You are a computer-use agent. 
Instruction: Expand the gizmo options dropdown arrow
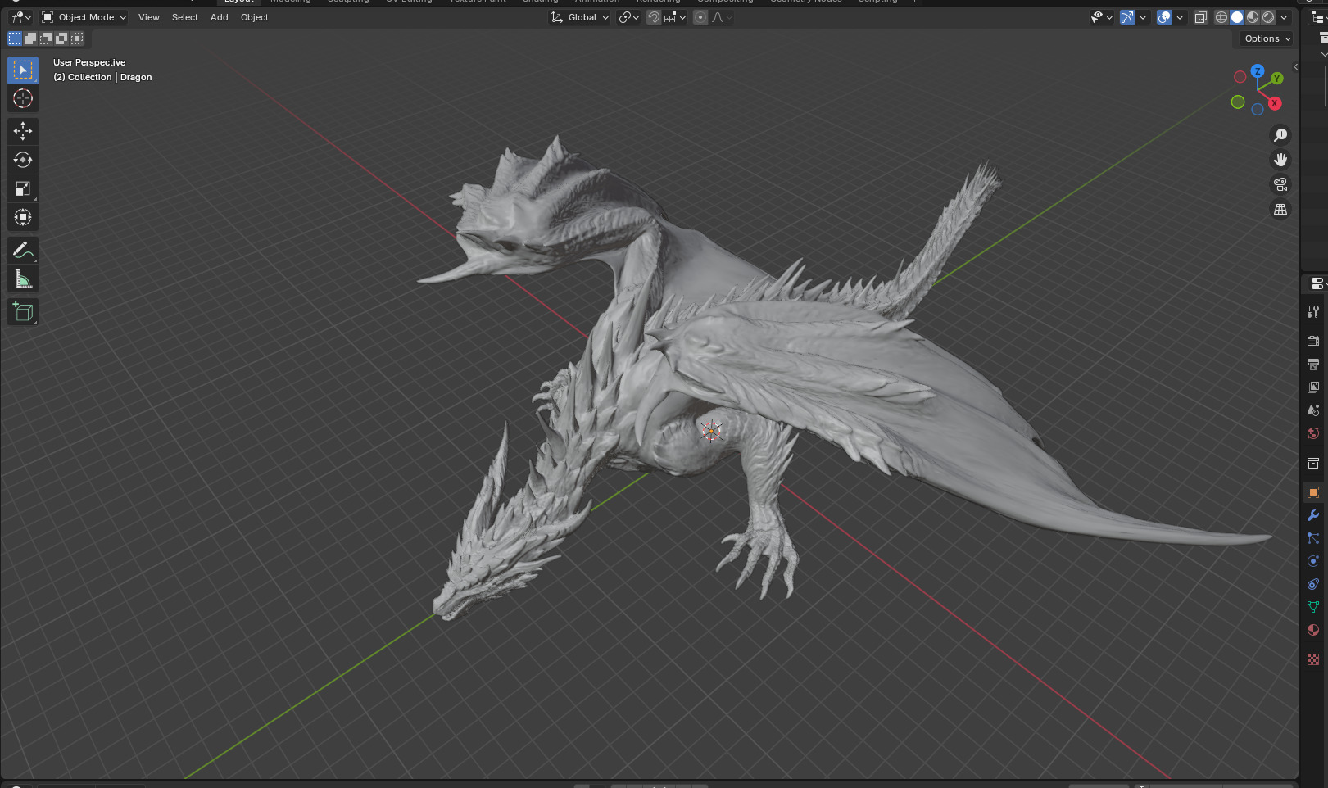(1143, 17)
